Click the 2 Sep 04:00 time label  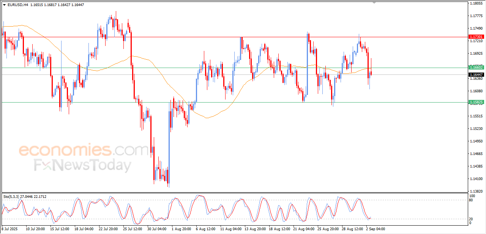coord(376,229)
